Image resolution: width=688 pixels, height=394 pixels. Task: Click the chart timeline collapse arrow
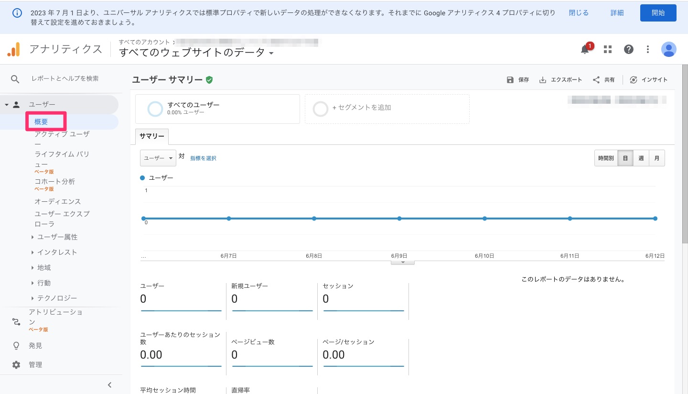pyautogui.click(x=403, y=262)
